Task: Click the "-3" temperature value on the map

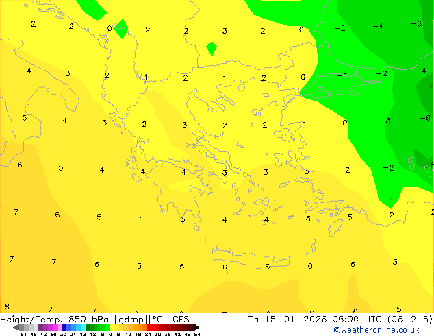Action: tap(385, 121)
